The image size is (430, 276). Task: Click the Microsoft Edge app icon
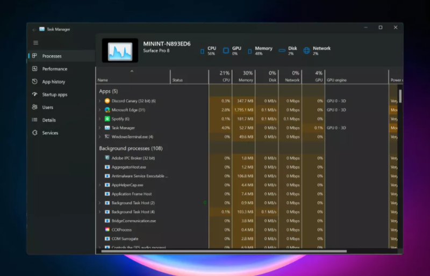click(x=107, y=110)
